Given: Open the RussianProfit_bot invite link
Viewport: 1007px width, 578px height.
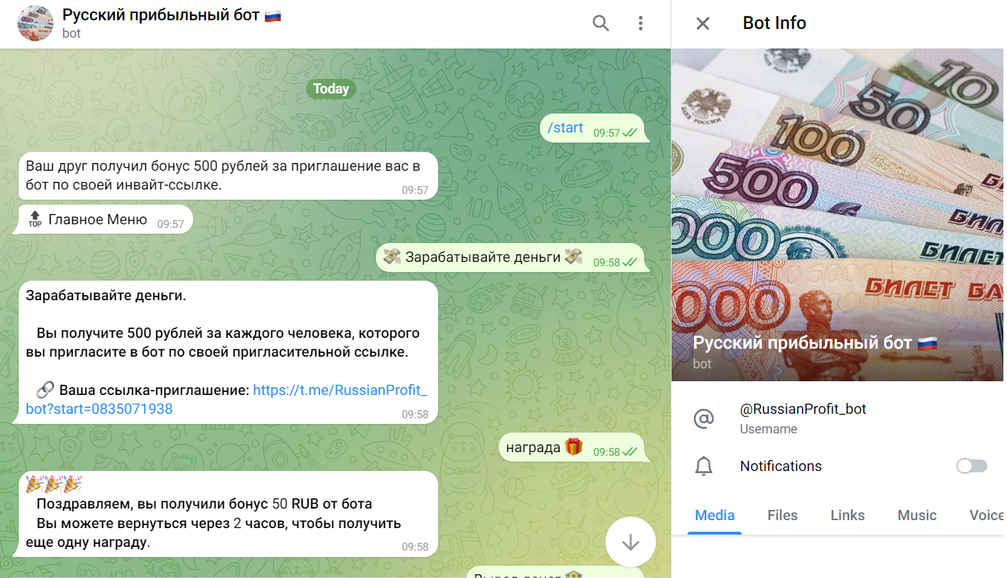Looking at the screenshot, I should click(226, 399).
